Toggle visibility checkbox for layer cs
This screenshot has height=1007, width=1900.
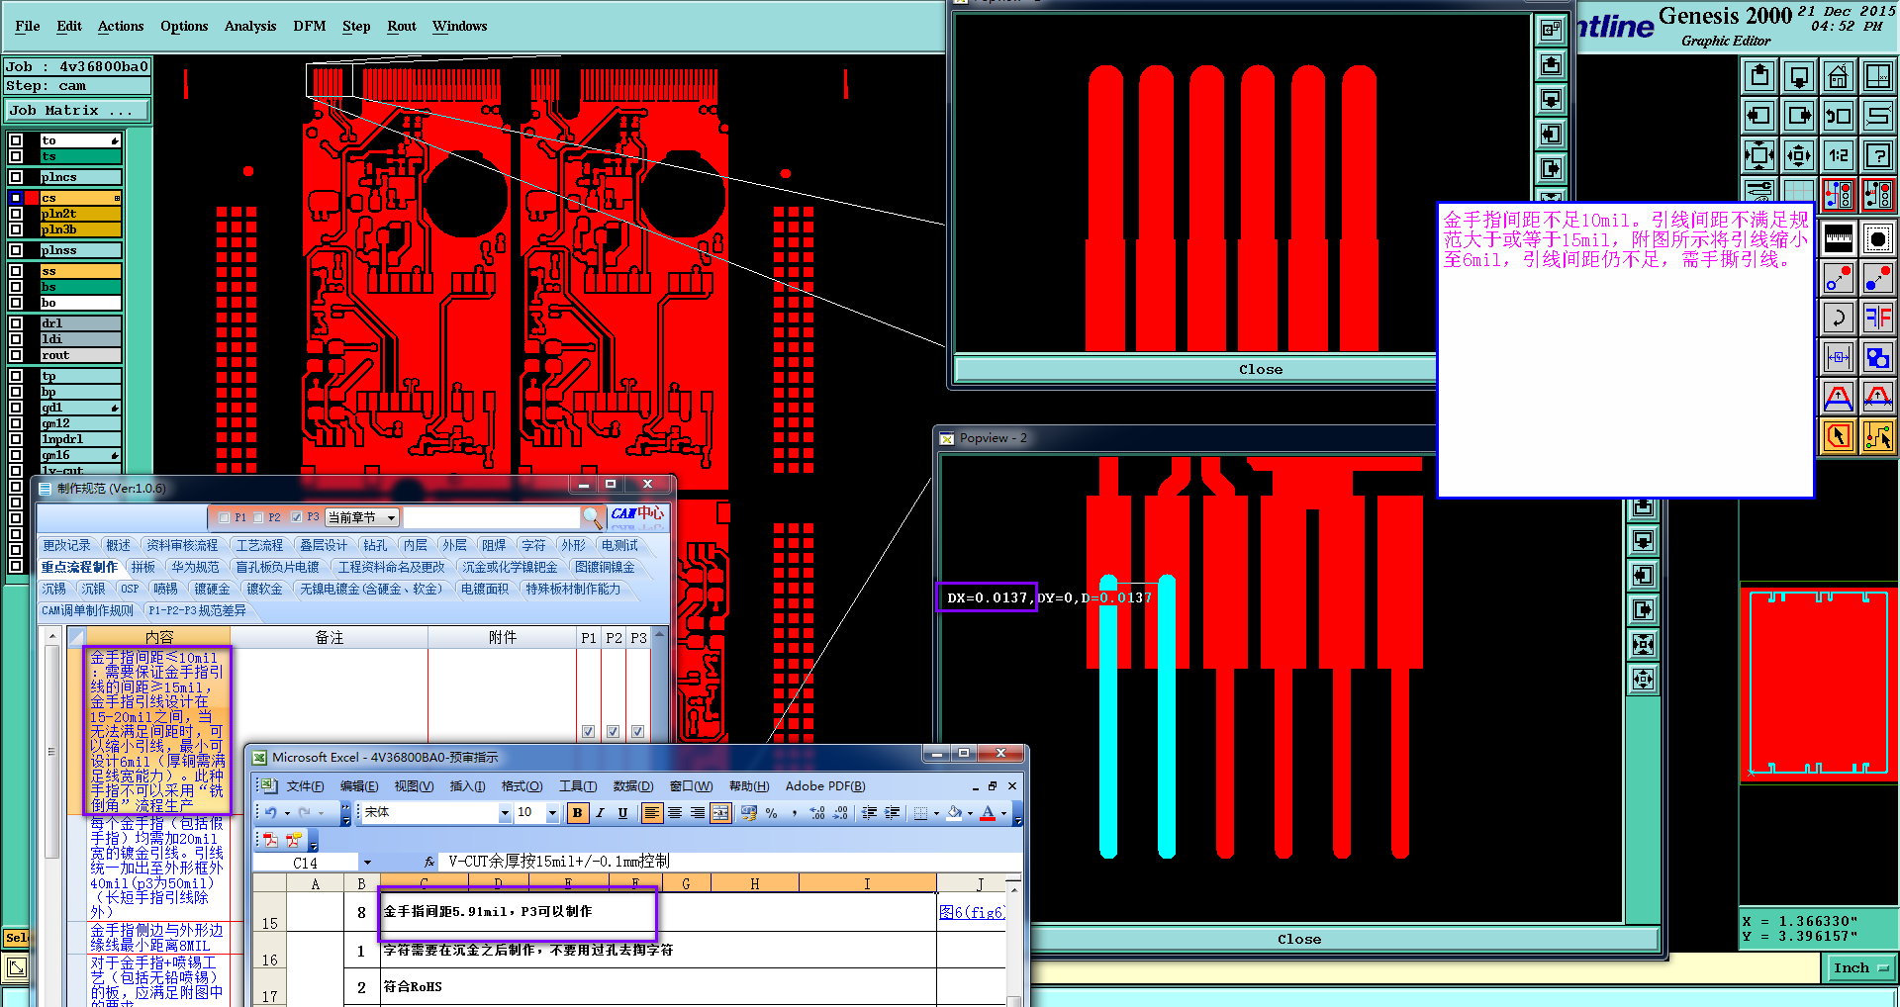coord(16,198)
